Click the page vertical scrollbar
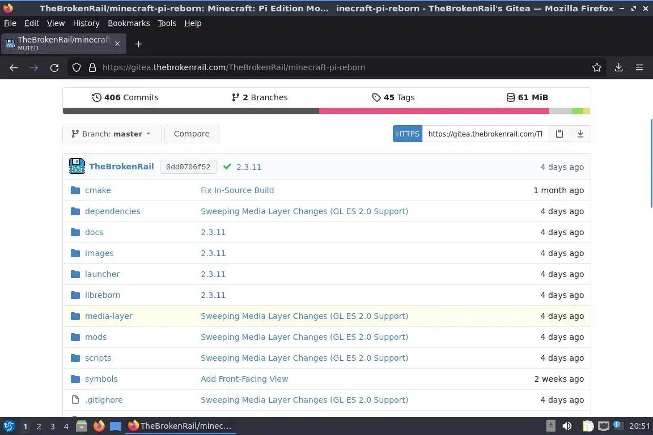The width and height of the screenshot is (653, 435). [651, 163]
